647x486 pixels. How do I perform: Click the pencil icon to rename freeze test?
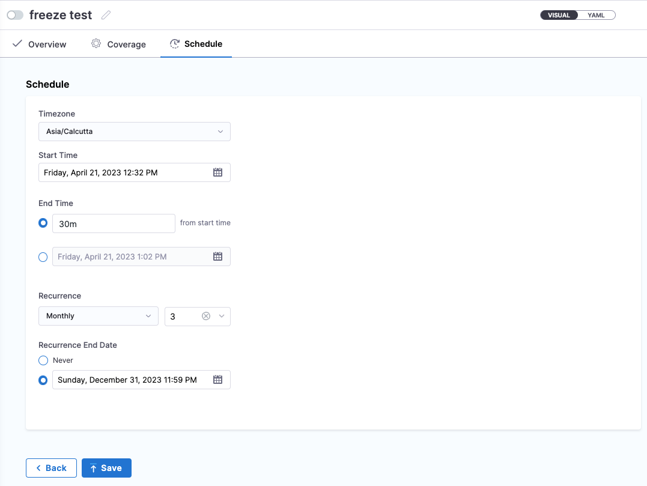click(106, 15)
